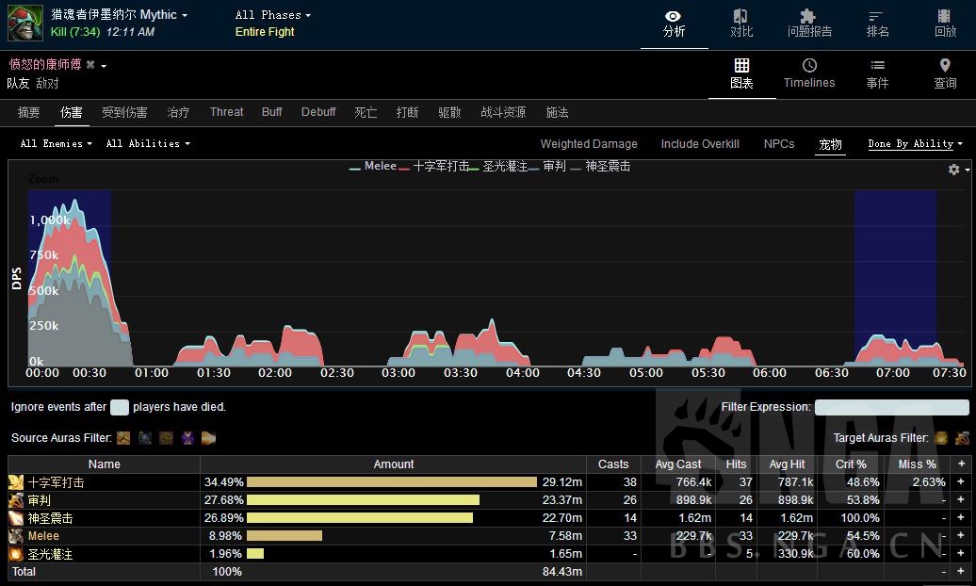
Task: Remove the 愤怒的康师傅 player filter
Action: pos(90,65)
